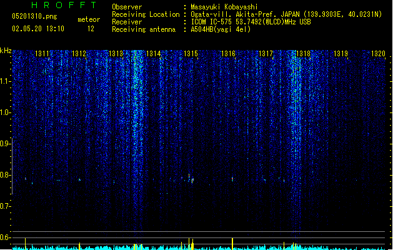
Task: Click the Receiving antenna field label
Action: [x=144, y=29]
